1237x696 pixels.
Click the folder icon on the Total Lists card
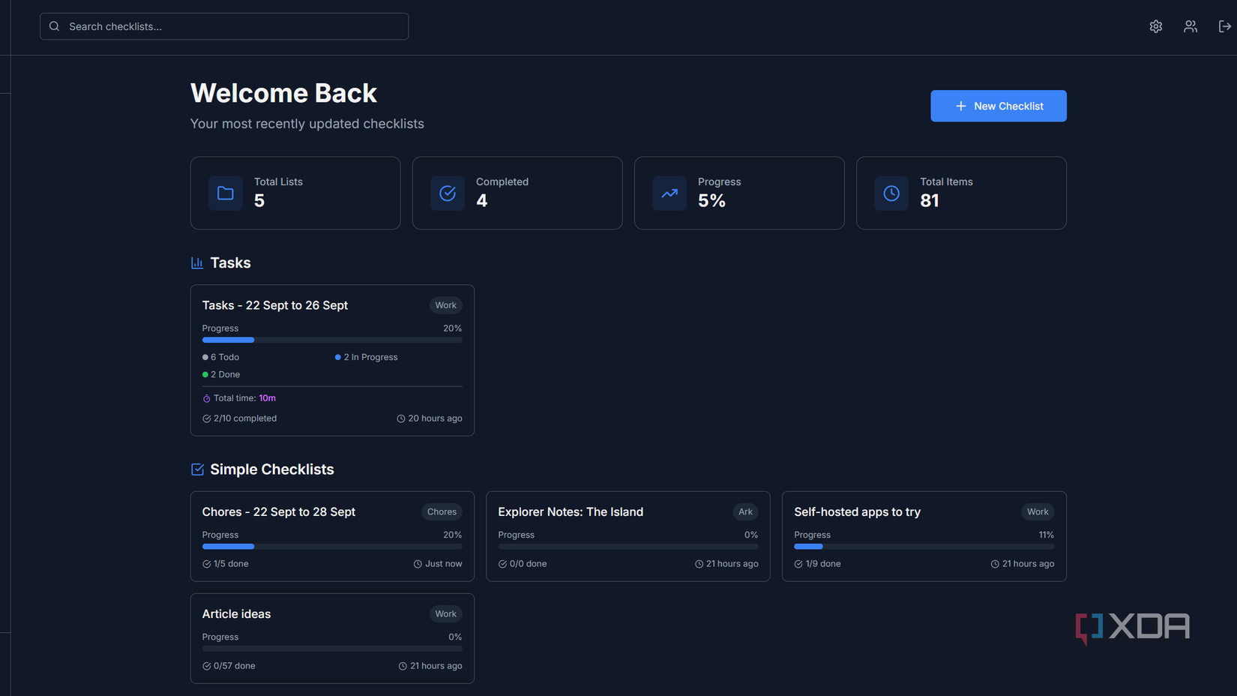tap(225, 193)
